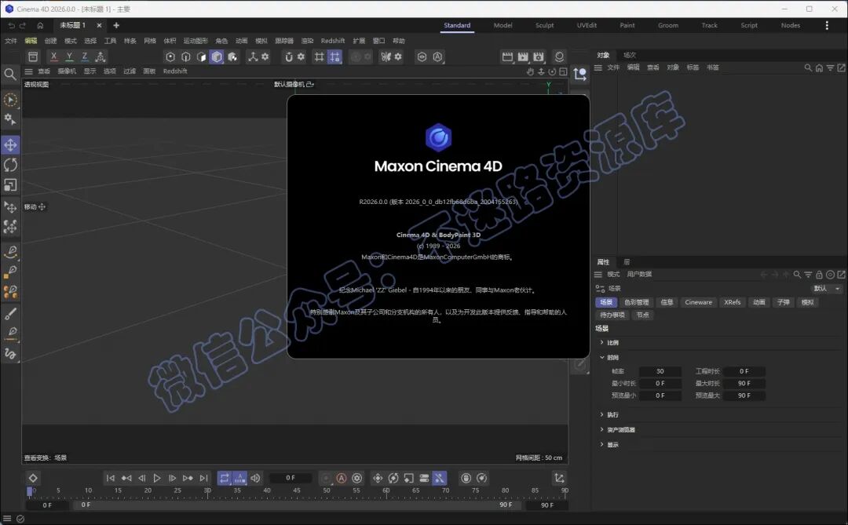Go to start of timeline
848x525 pixels.
point(111,478)
